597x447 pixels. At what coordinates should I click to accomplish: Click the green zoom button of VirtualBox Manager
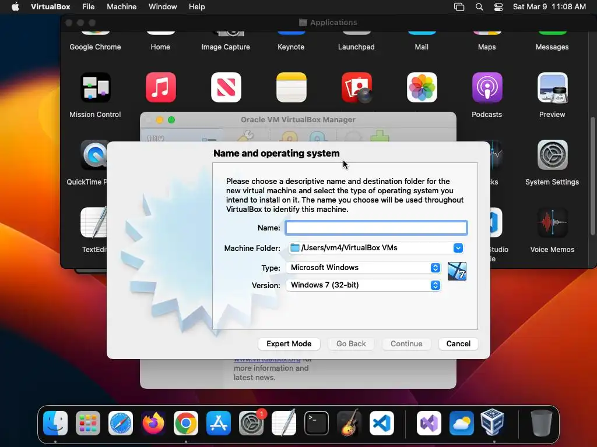coord(171,120)
